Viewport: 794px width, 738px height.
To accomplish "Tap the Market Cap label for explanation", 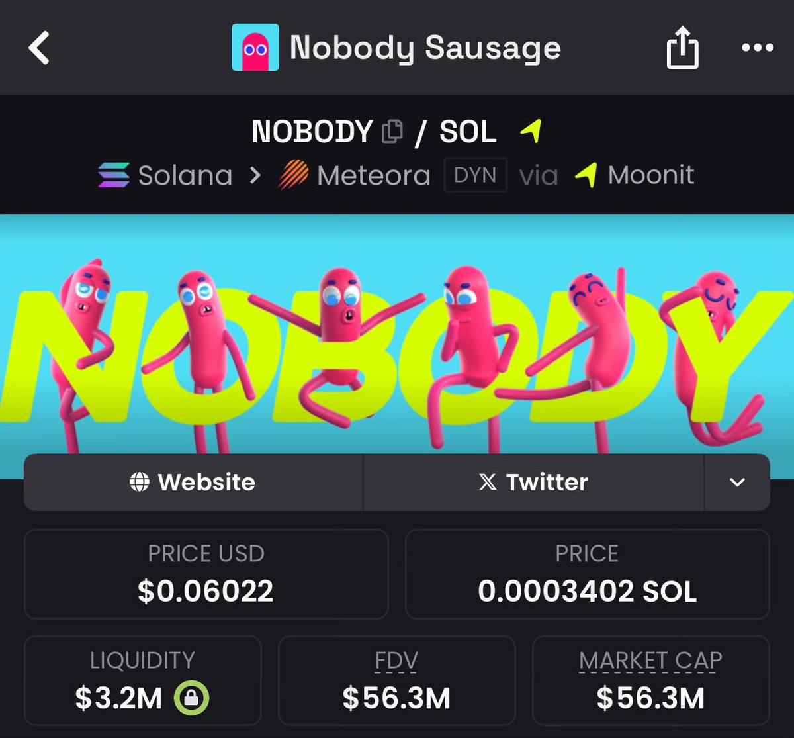I will pyautogui.click(x=650, y=660).
